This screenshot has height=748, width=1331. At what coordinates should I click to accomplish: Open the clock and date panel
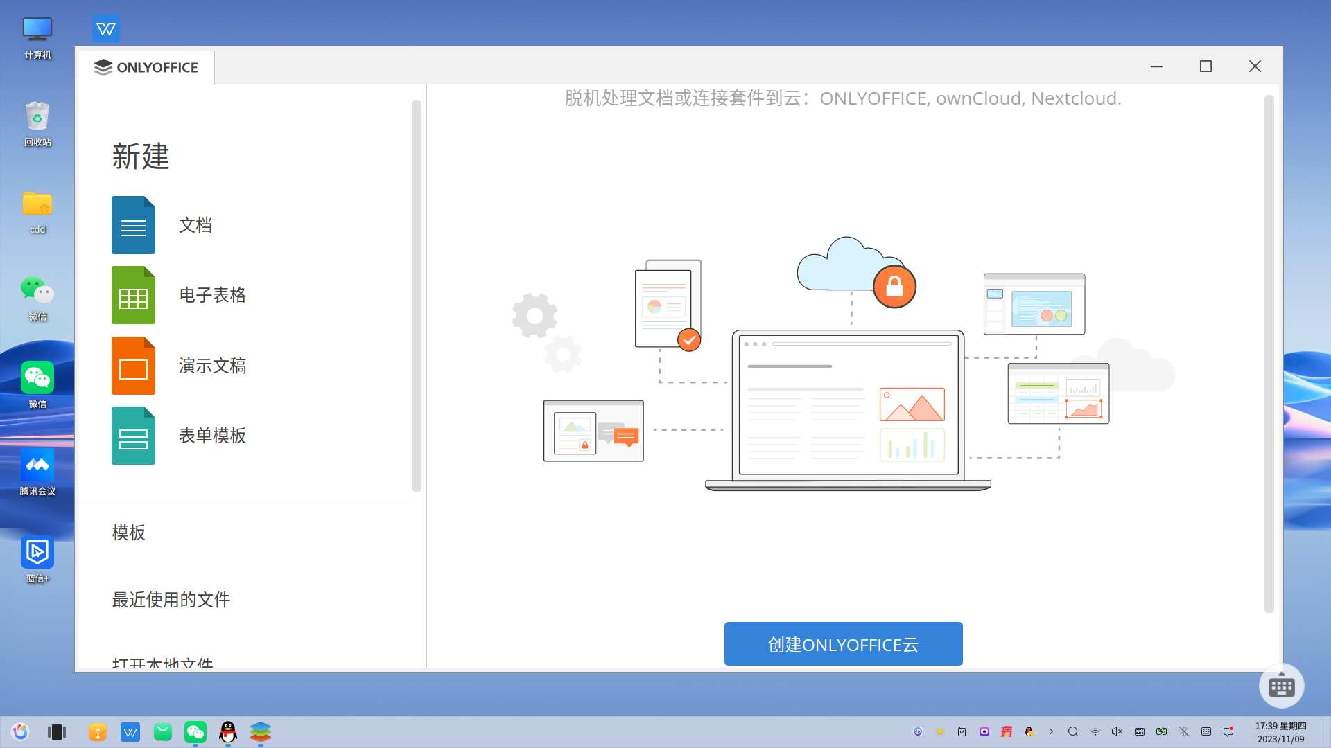(x=1280, y=732)
